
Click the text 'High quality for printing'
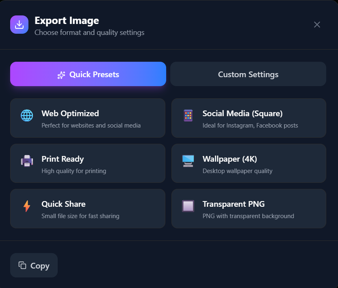[74, 171]
